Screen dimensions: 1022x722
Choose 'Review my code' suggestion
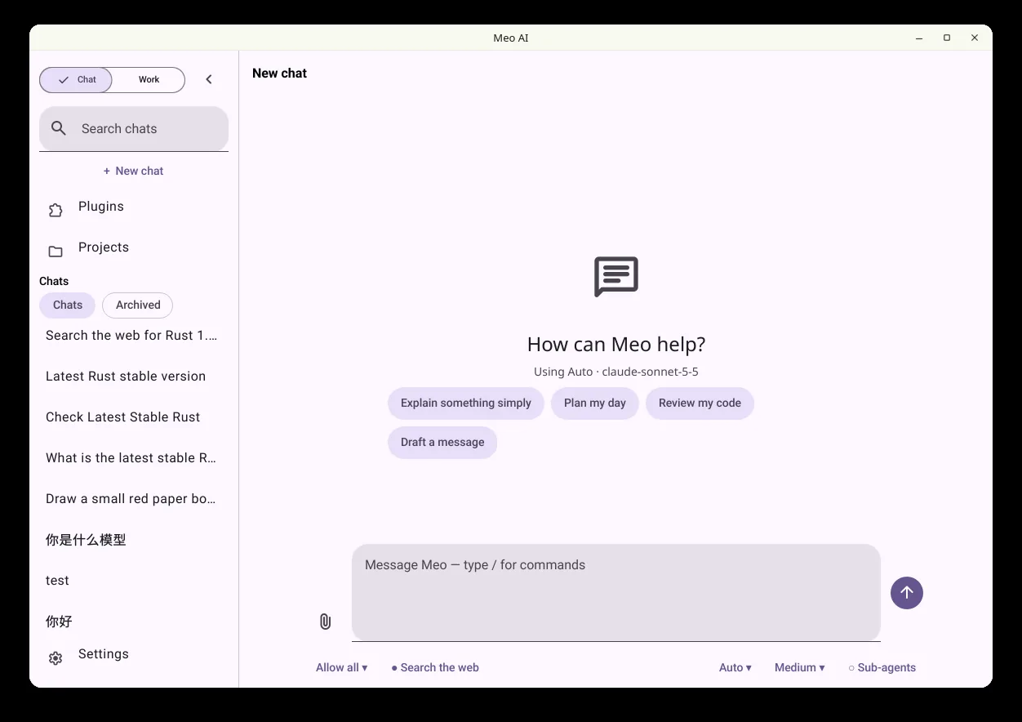[700, 403]
